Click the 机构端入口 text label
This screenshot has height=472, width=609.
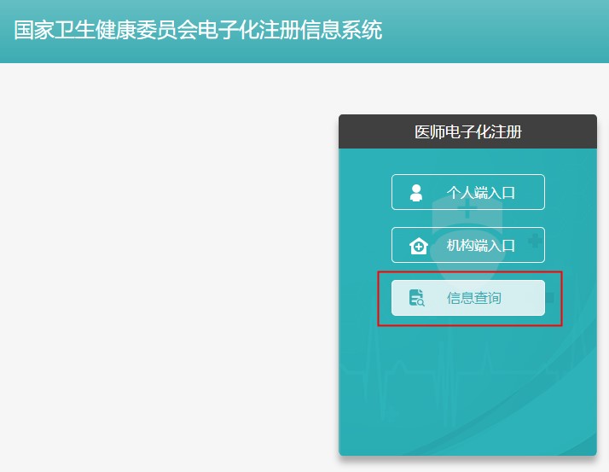point(480,246)
